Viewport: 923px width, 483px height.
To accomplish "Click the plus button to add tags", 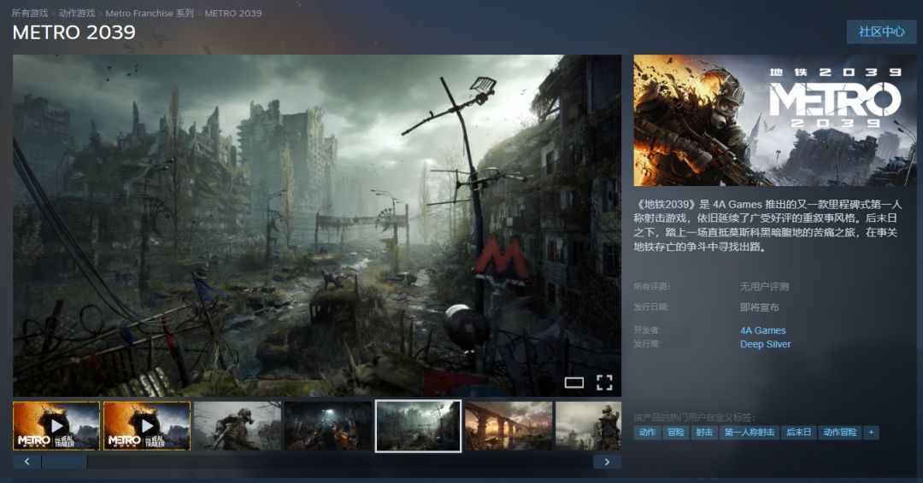I will (x=871, y=433).
